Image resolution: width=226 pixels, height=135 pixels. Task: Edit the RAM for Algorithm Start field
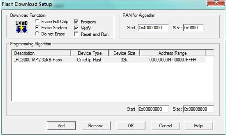pyautogui.click(x=153, y=28)
